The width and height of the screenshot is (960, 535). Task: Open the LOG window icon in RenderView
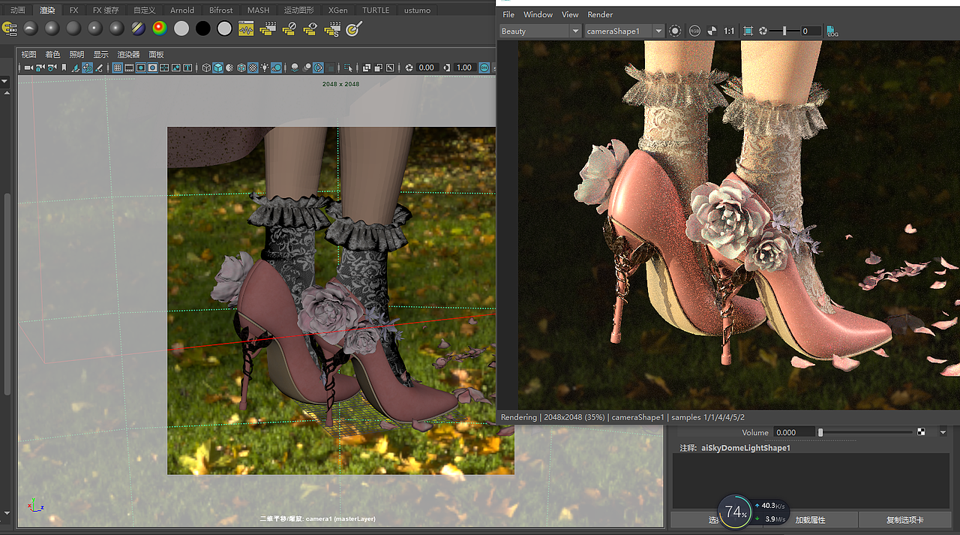click(x=832, y=31)
